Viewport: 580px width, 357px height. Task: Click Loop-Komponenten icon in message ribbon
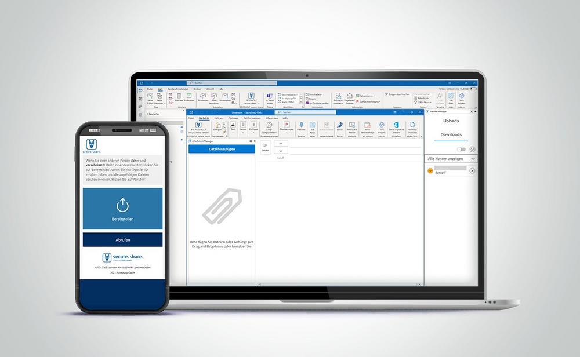click(269, 125)
